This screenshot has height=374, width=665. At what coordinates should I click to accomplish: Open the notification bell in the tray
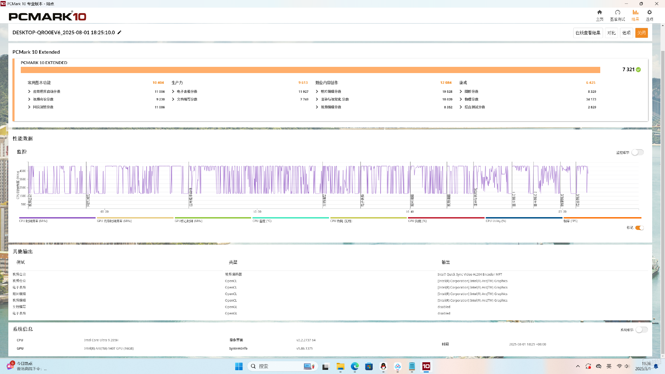click(656, 366)
